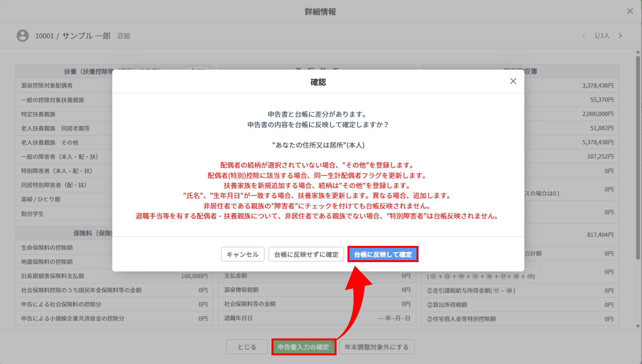Viewport: 642px width, 364px height.
Task: Click 台帳に反映して確定 button
Action: (x=383, y=254)
